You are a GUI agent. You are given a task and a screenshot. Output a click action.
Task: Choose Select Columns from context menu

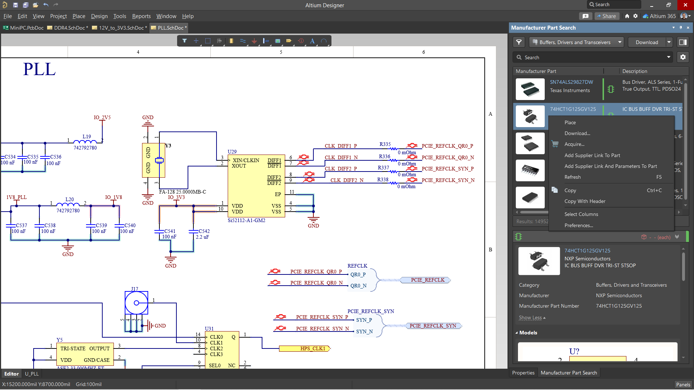pyautogui.click(x=581, y=214)
